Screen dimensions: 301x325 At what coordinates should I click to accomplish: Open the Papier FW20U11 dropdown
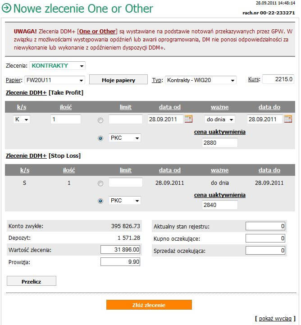click(x=55, y=80)
